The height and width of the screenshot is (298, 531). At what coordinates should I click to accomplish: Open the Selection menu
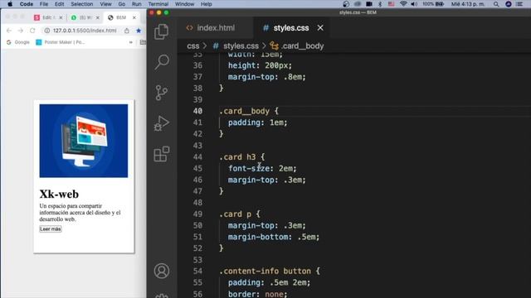(x=81, y=4)
